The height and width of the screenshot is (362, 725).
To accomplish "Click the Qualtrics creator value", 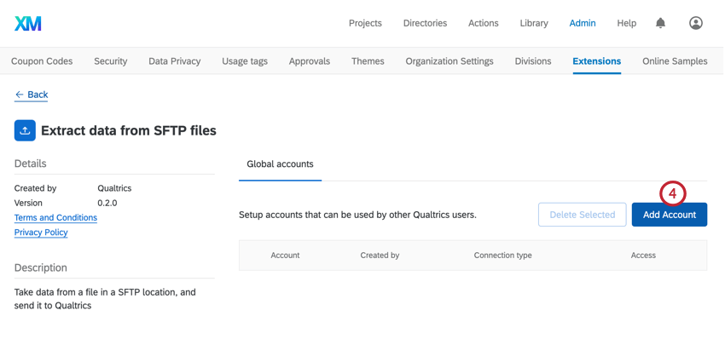I will tap(114, 188).
